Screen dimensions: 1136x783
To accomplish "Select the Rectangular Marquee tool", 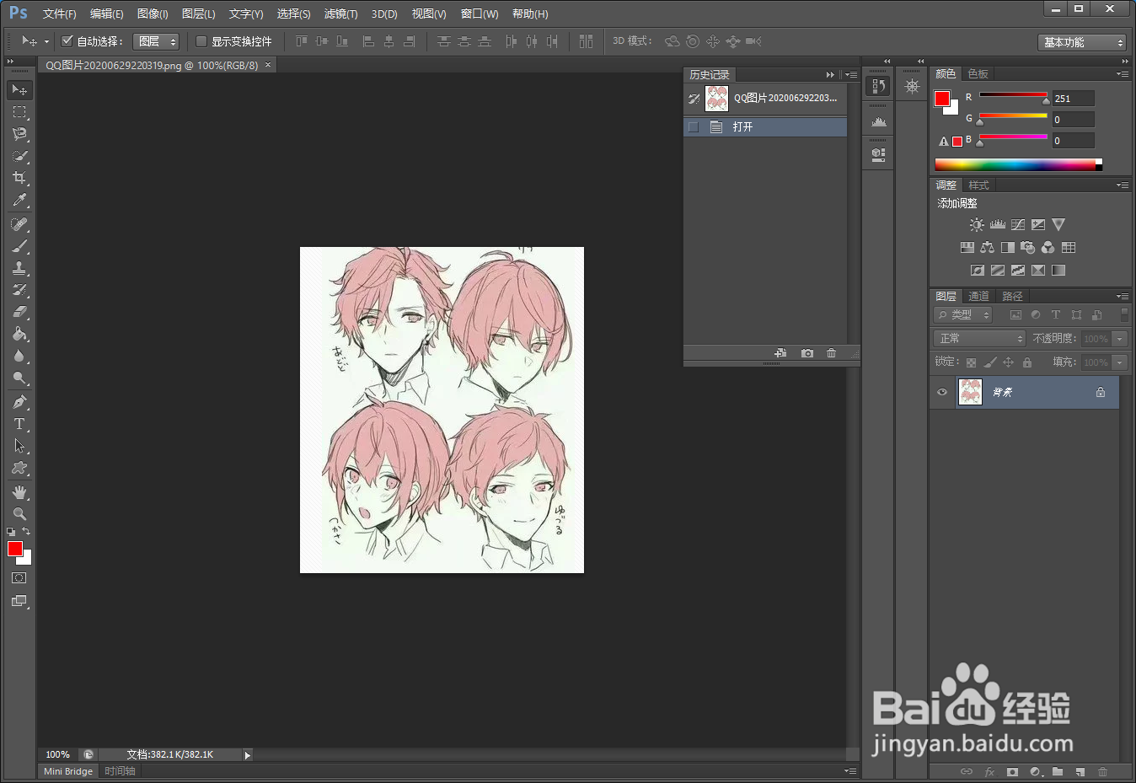I will coord(19,111).
